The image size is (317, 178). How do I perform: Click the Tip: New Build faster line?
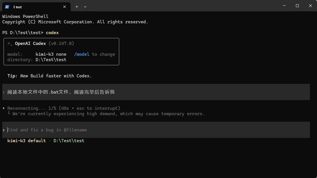coord(50,76)
